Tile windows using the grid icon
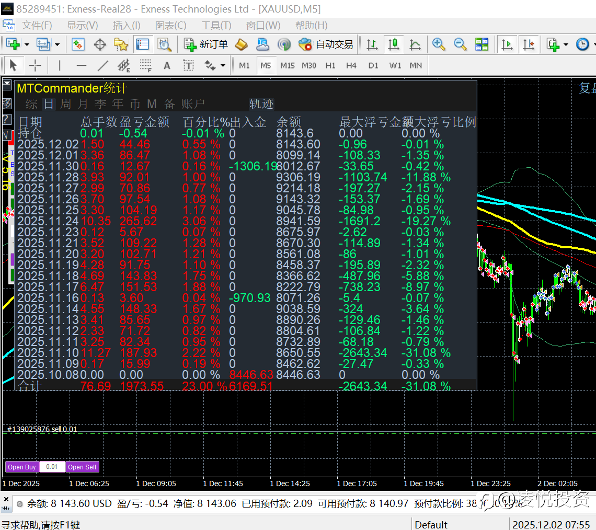Viewport: 596px width, 530px height. [x=482, y=44]
